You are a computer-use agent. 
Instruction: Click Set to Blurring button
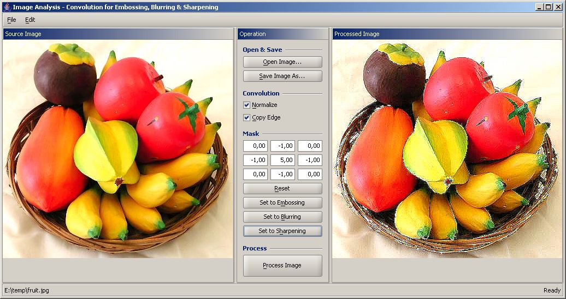(x=282, y=217)
